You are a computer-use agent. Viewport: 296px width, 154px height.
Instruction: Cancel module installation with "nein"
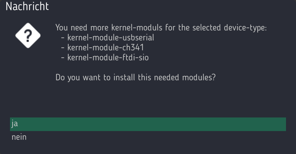pyautogui.click(x=19, y=137)
